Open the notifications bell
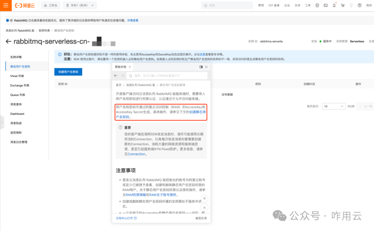 (334, 5)
